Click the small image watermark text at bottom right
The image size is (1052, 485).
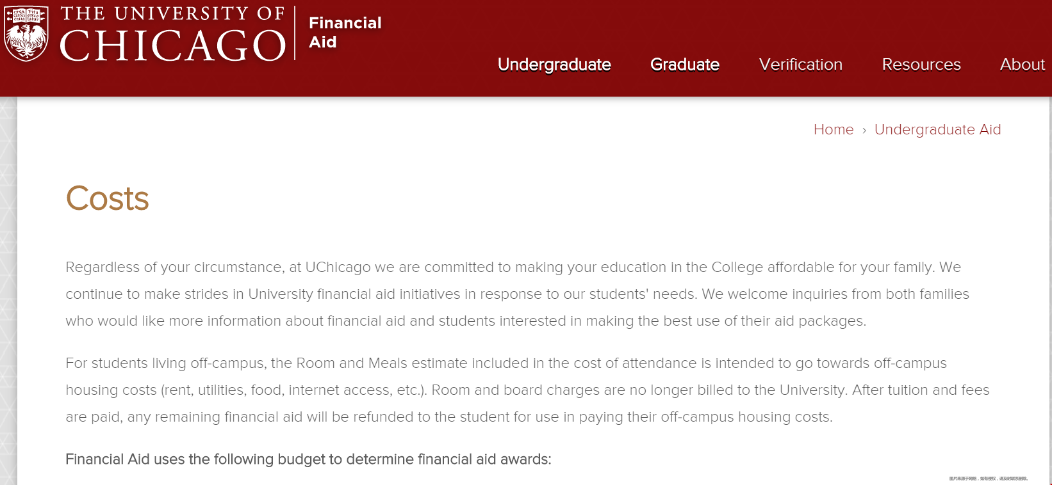988,479
